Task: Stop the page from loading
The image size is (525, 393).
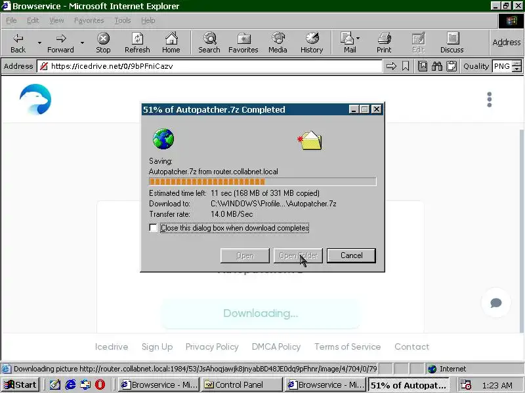Action: coord(103,43)
